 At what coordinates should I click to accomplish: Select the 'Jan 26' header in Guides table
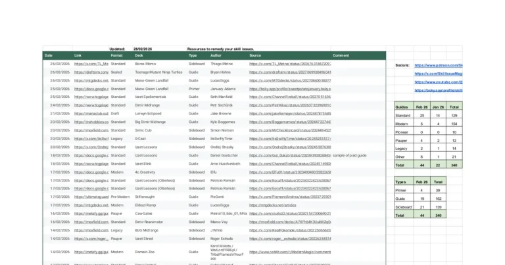[x=438, y=107]
